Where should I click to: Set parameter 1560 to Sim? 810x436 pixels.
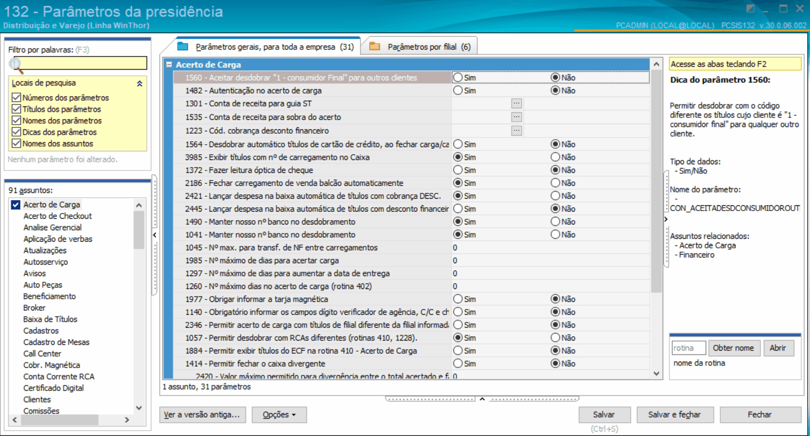(x=458, y=77)
